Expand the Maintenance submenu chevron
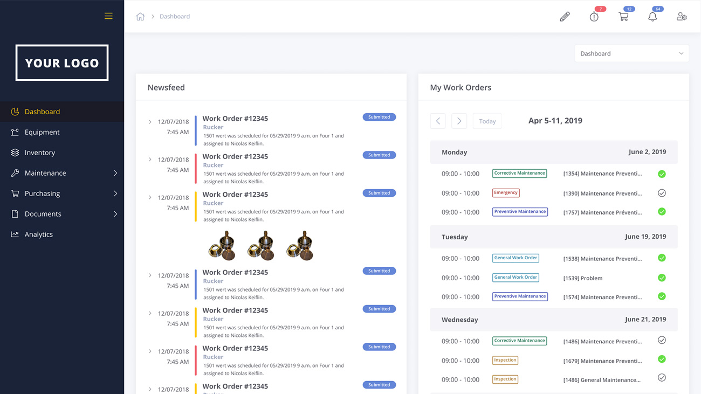The height and width of the screenshot is (394, 701). tap(115, 173)
